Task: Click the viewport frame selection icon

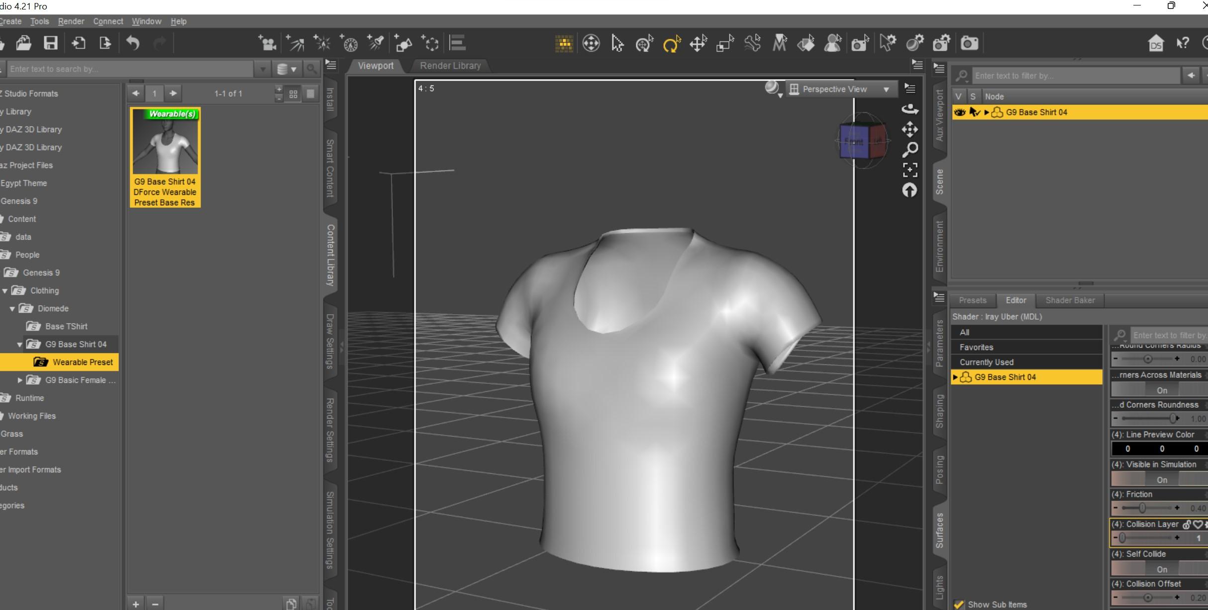Action: pos(909,170)
